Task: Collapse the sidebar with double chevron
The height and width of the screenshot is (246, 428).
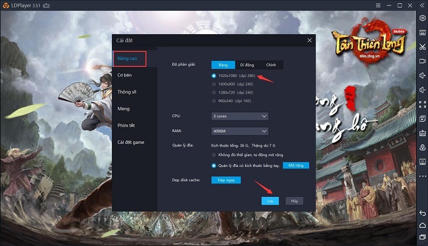Action: [x=422, y=5]
